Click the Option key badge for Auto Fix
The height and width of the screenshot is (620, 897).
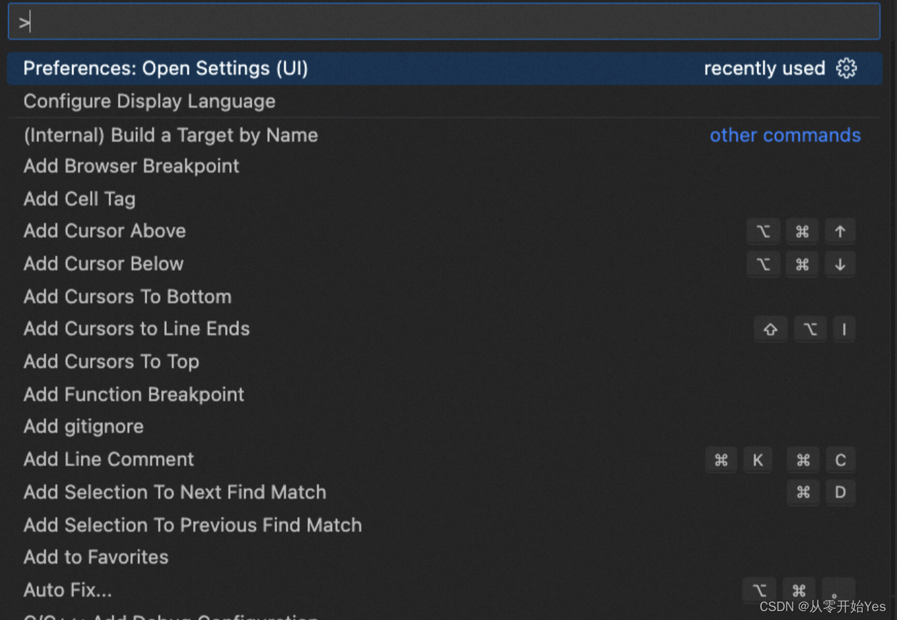point(759,590)
